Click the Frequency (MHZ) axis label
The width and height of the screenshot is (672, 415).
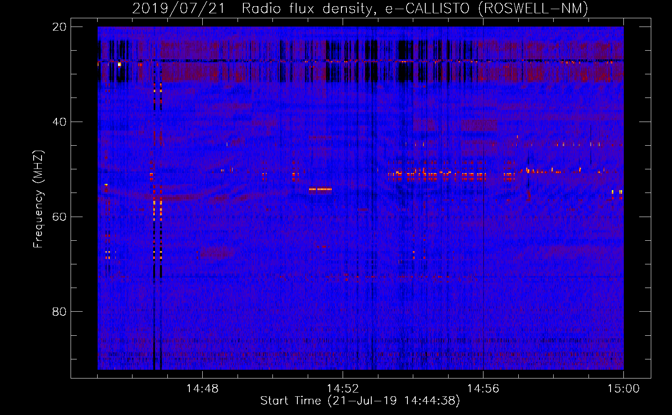pos(38,199)
